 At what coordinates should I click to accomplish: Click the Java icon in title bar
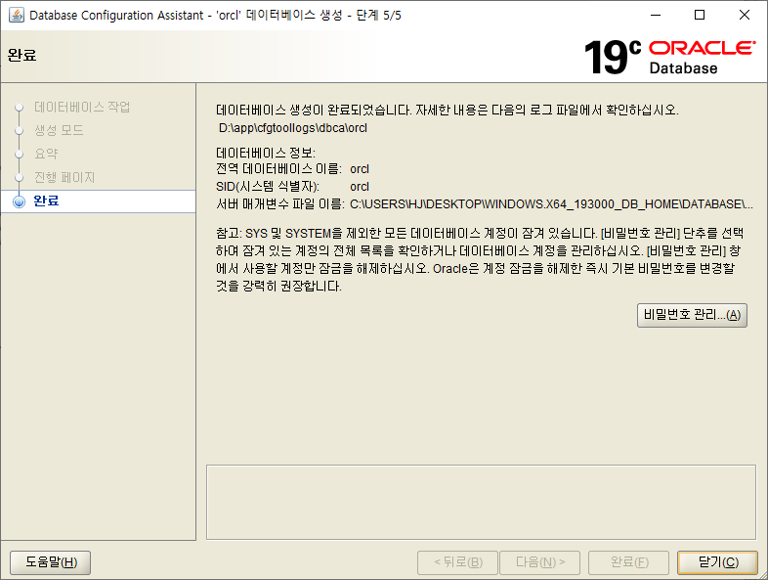pyautogui.click(x=17, y=16)
